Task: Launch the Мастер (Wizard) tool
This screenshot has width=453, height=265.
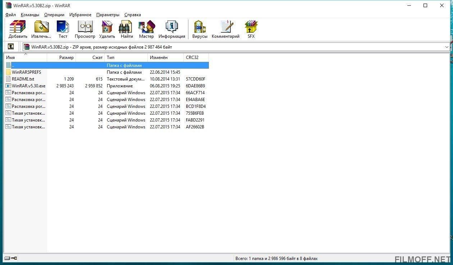Action: pyautogui.click(x=146, y=29)
